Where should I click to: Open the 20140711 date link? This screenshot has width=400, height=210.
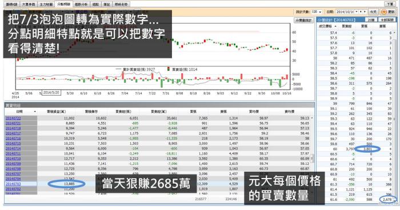[13, 153]
